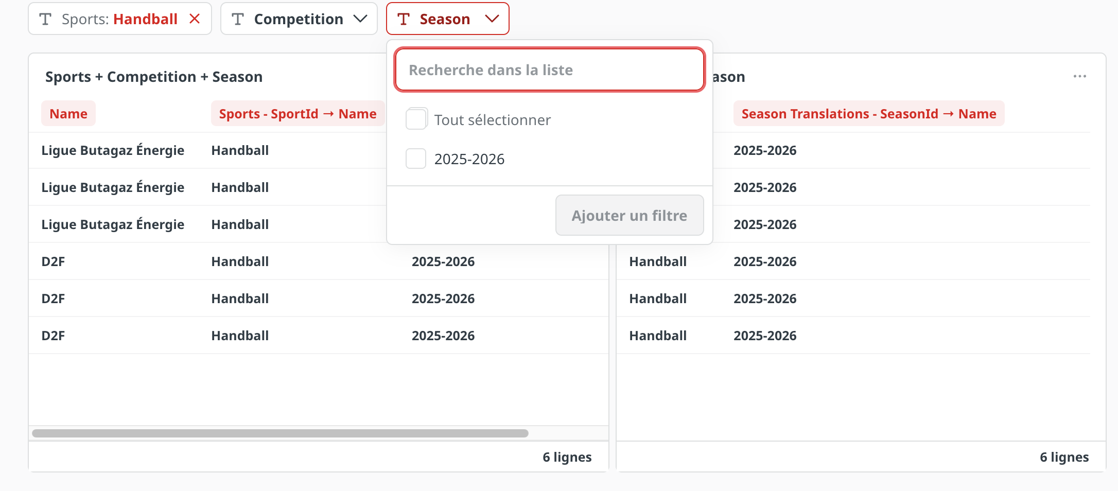
Task: Click the Ajouter un filtre button
Action: point(629,215)
